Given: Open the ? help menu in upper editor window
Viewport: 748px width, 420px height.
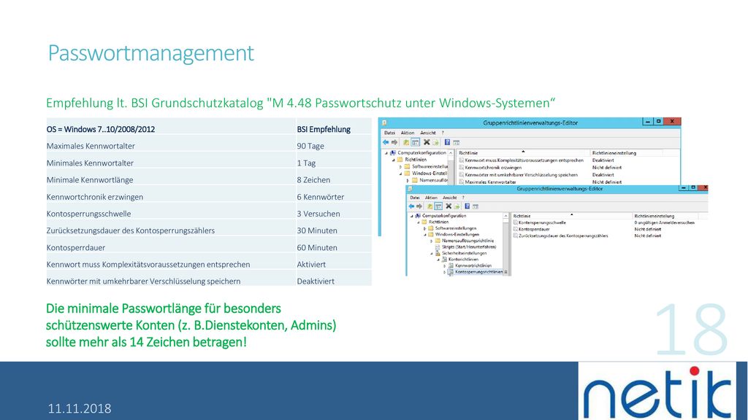Looking at the screenshot, I should coord(443,133).
